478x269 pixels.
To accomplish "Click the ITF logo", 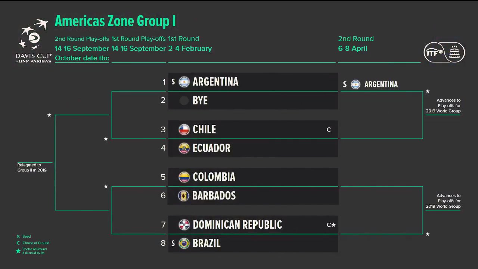I will [x=444, y=52].
